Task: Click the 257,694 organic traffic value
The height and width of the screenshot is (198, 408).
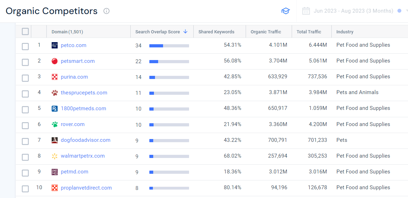Action: (278, 156)
